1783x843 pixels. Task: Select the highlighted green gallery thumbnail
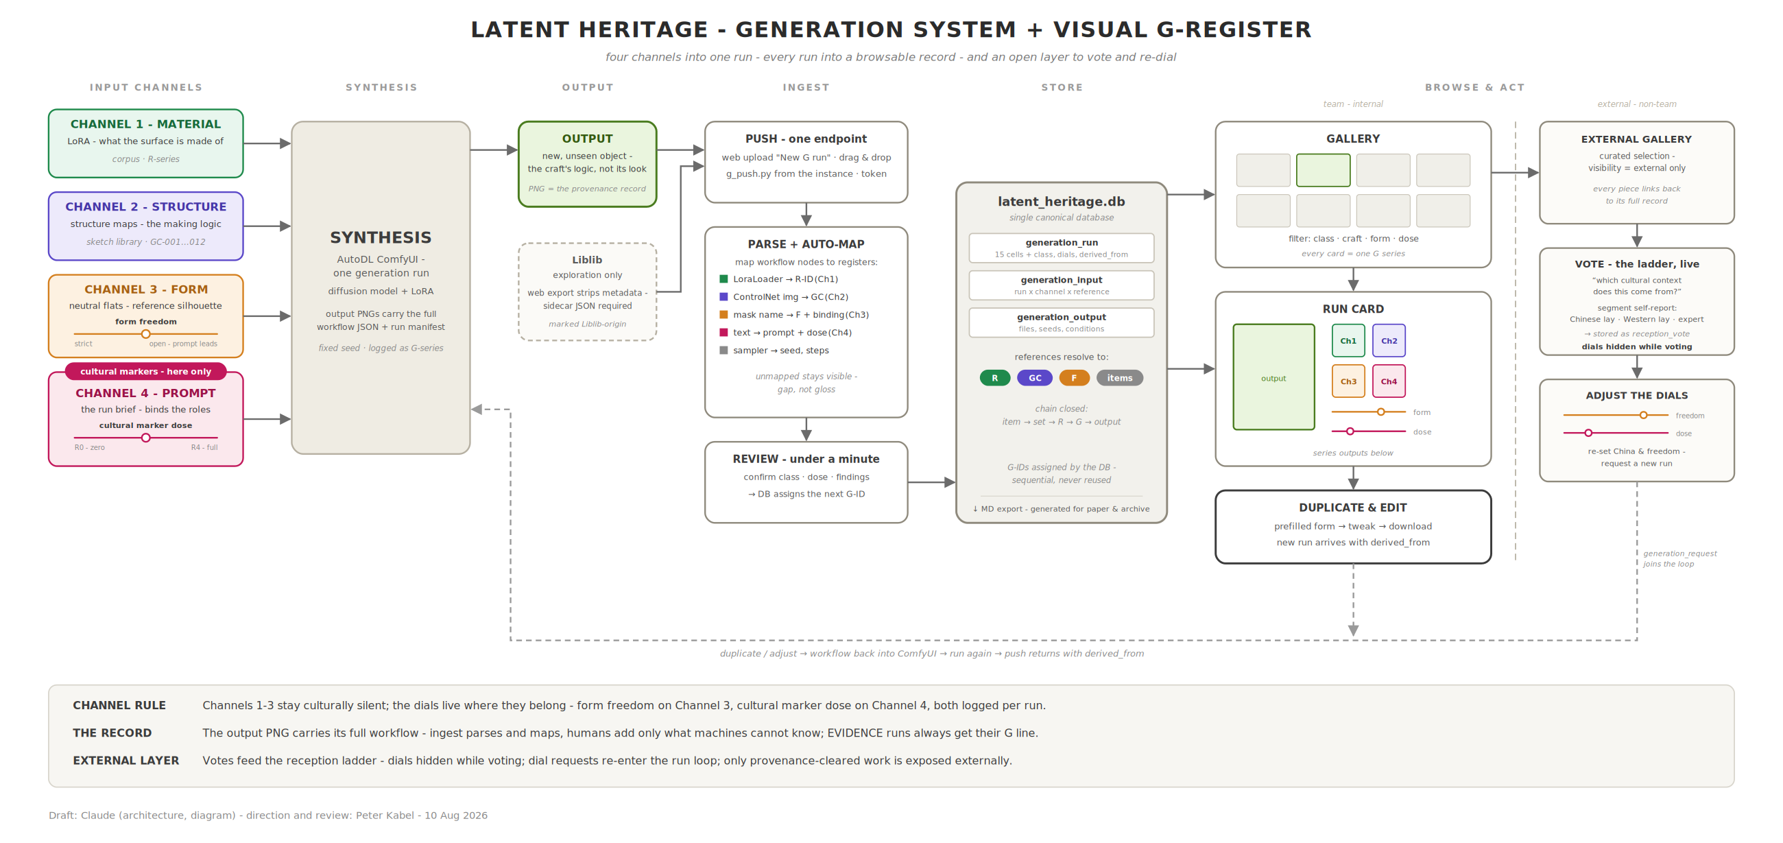click(1323, 170)
